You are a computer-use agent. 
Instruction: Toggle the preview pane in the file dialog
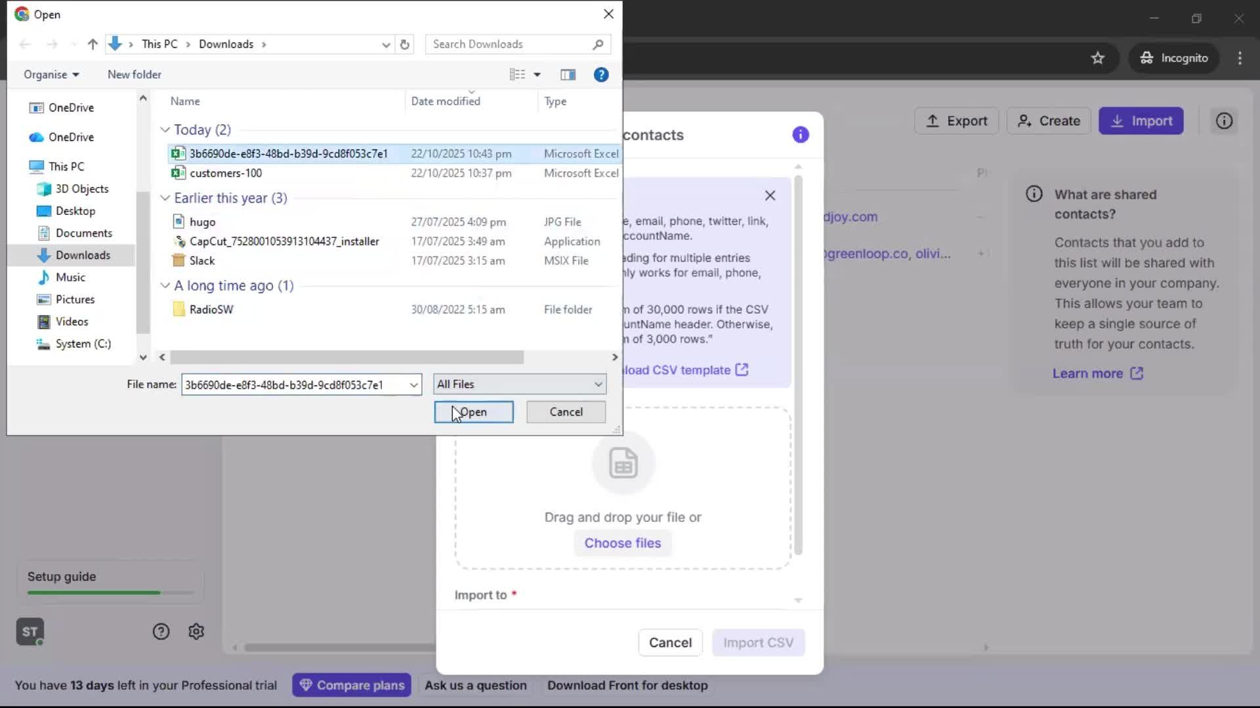pos(568,74)
